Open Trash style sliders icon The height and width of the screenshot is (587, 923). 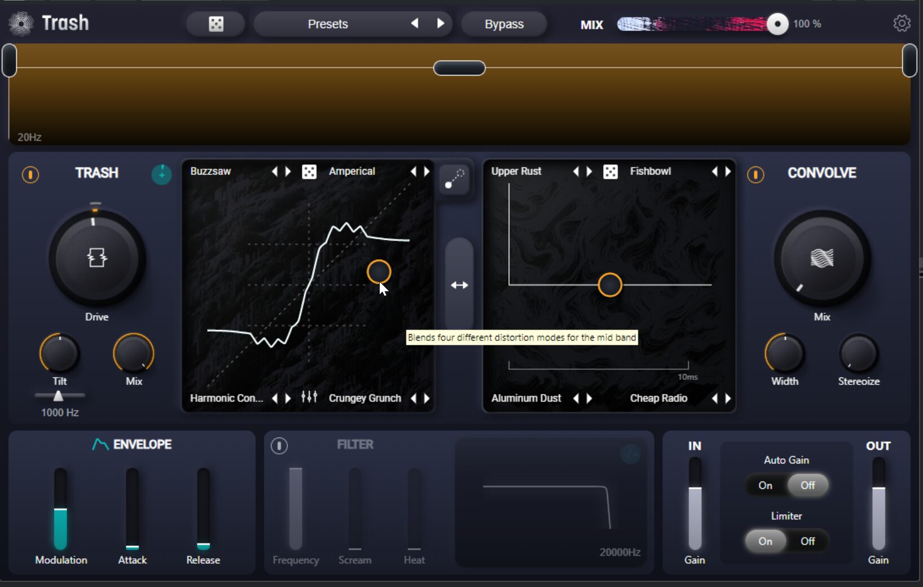point(309,397)
